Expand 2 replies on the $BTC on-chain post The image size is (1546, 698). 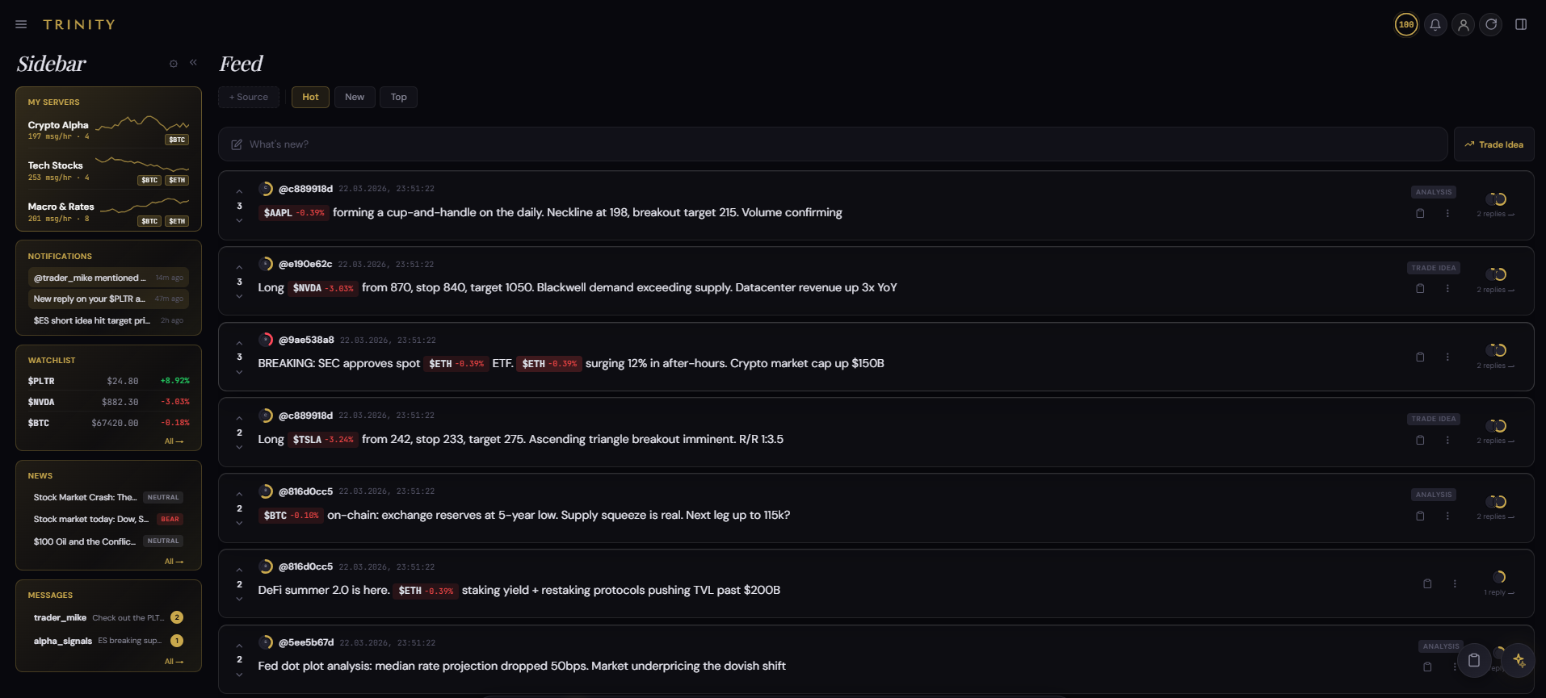click(1495, 516)
